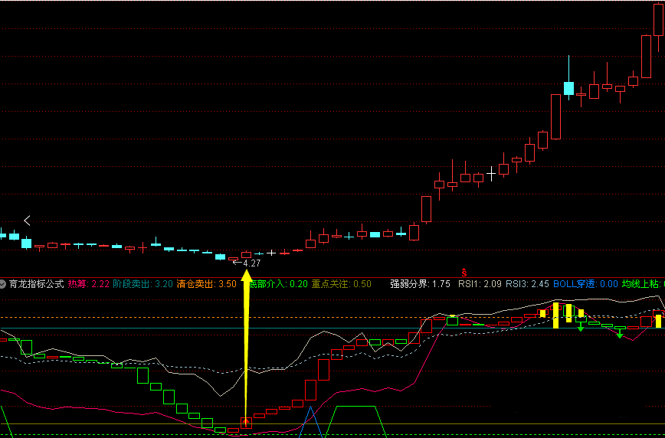
Task: Select the 育龙指标公式 indicator name
Action: pos(37,284)
